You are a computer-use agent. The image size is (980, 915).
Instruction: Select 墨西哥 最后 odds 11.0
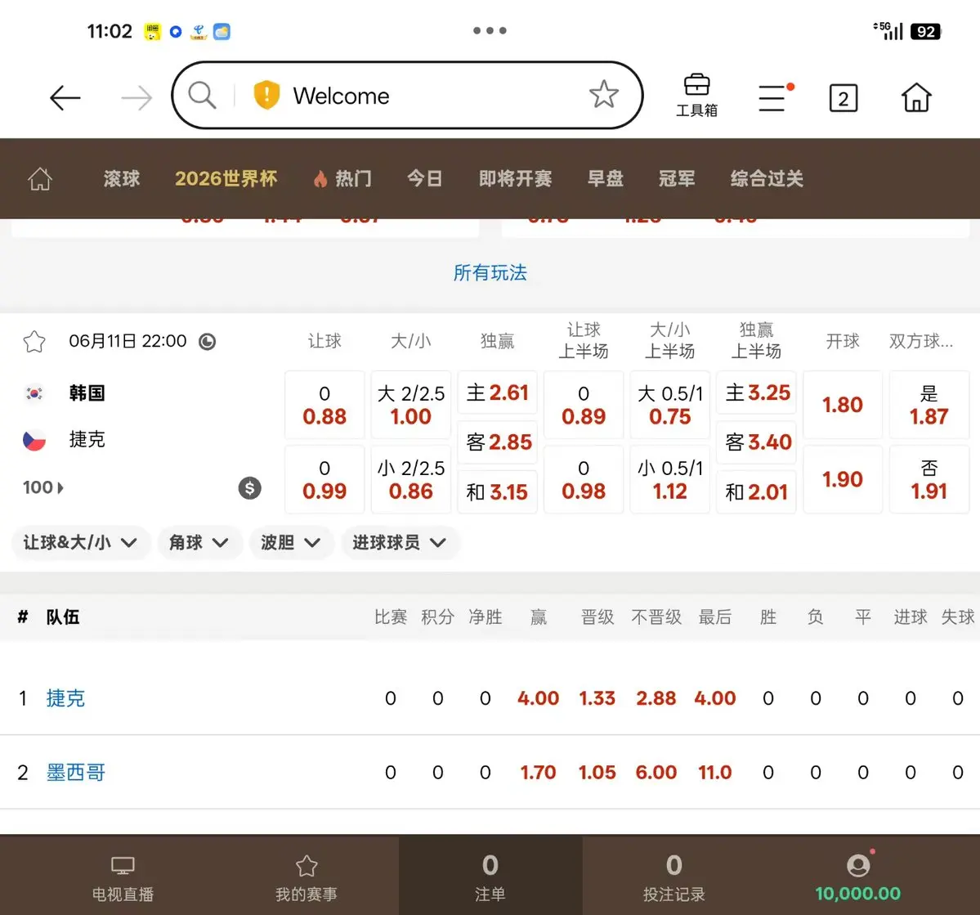715,773
